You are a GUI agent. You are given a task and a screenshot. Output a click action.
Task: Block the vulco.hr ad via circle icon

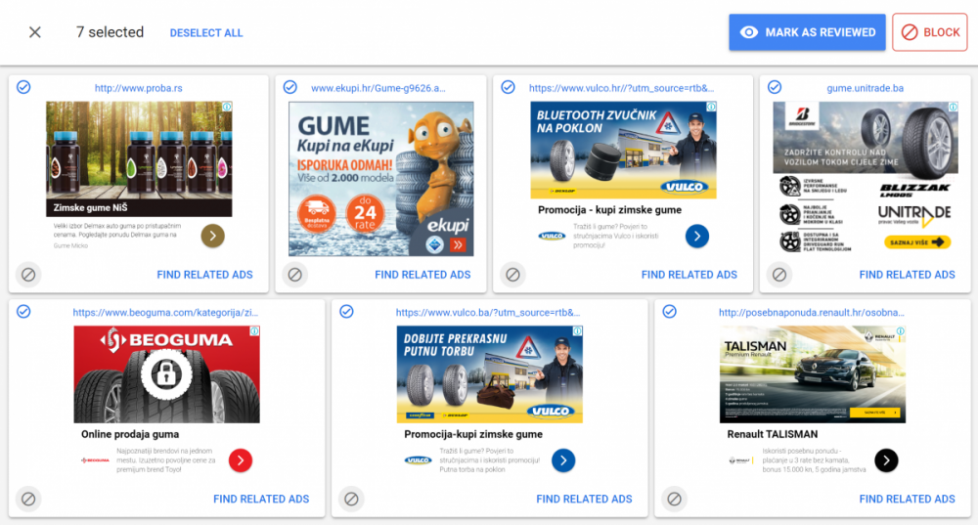point(512,275)
